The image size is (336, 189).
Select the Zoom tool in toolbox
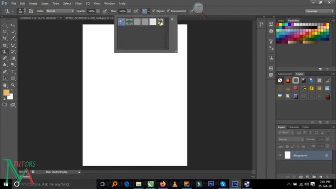click(x=13, y=85)
